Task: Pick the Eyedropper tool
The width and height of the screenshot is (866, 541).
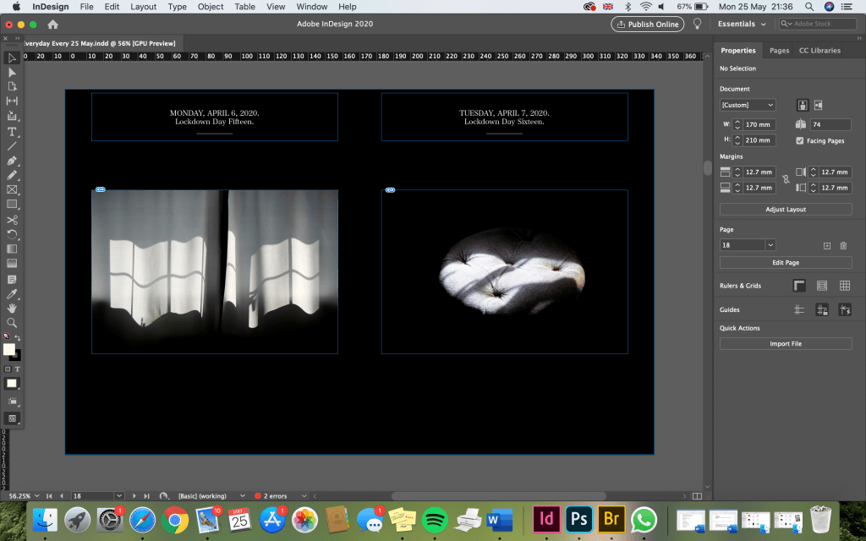Action: tap(12, 293)
